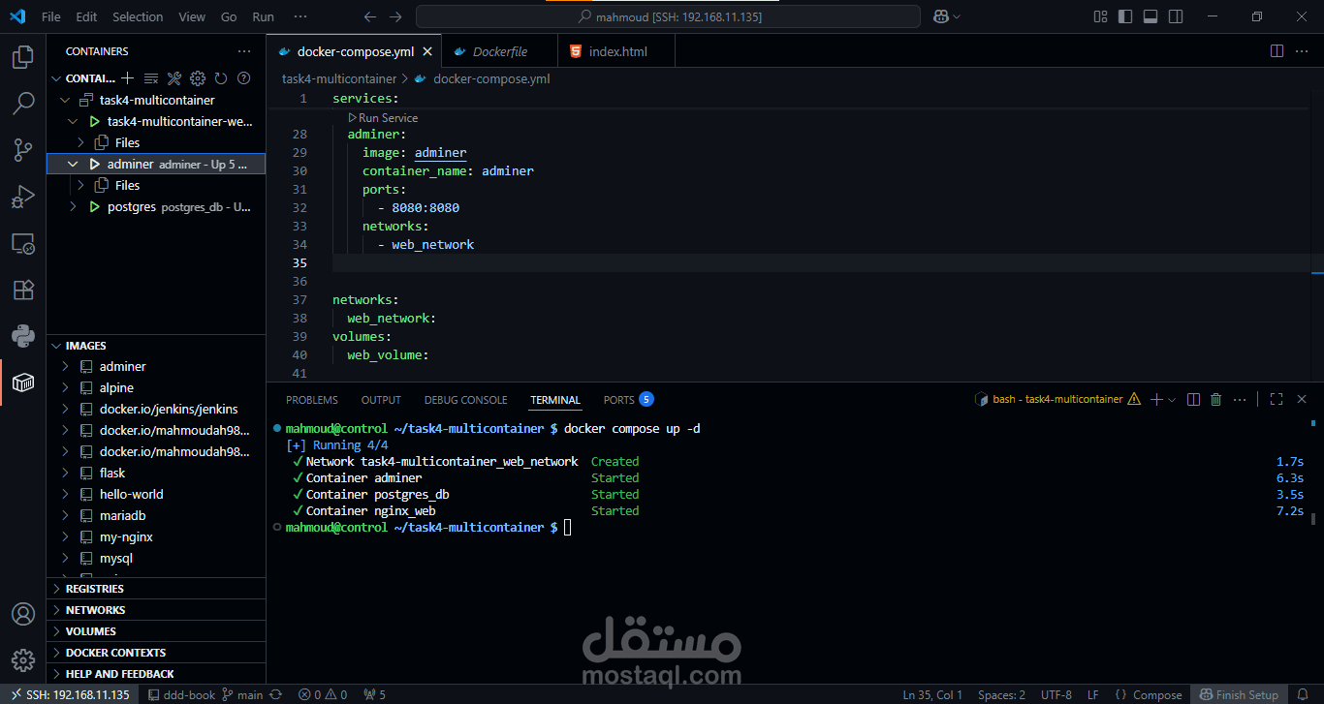Viewport: 1324px width, 704px height.
Task: Split the editor to the right
Action: [x=1277, y=50]
